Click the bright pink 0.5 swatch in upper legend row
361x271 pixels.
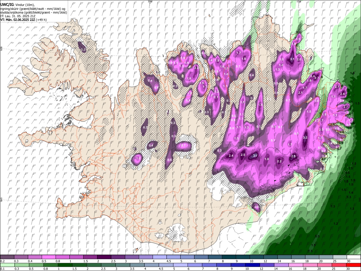point(49,257)
